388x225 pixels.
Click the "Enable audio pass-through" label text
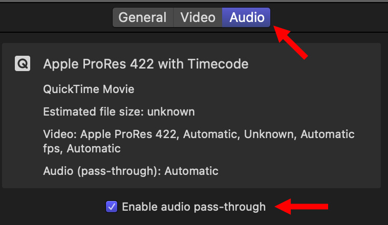193,207
